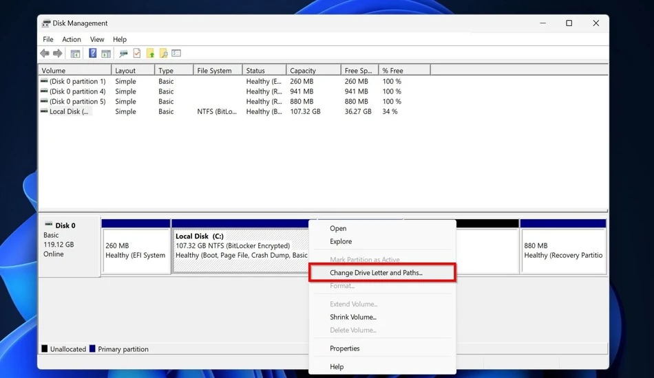The height and width of the screenshot is (378, 654).
Task: Click the settings list toolbar icon
Action: 176,54
